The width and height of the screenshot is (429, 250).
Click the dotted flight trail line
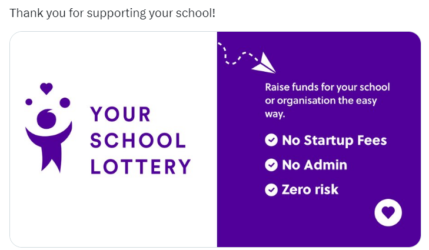[x=238, y=54]
